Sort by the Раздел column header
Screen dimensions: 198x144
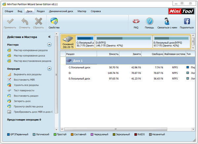click(x=81, y=54)
